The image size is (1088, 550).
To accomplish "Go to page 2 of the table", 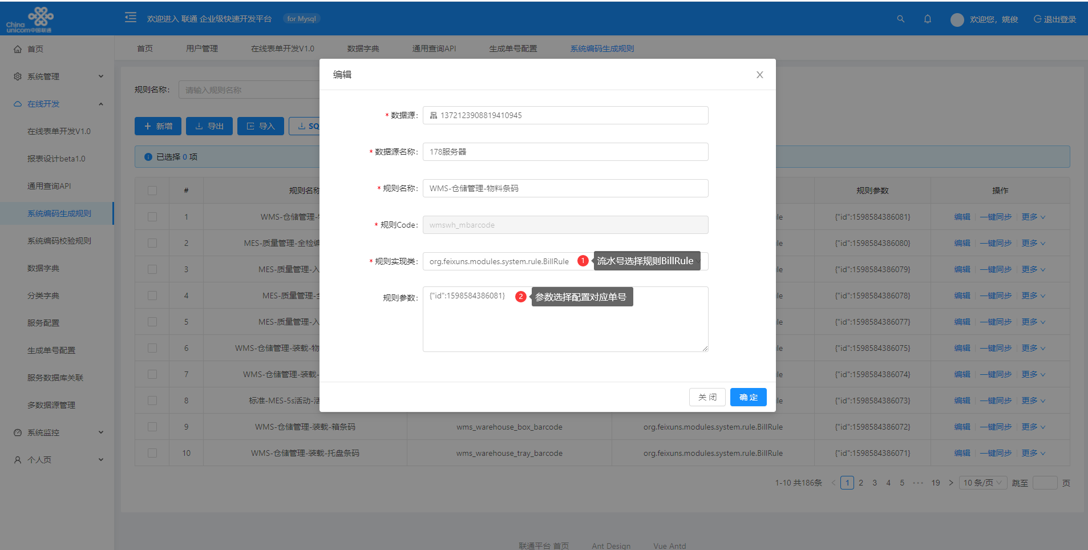I will click(x=861, y=483).
